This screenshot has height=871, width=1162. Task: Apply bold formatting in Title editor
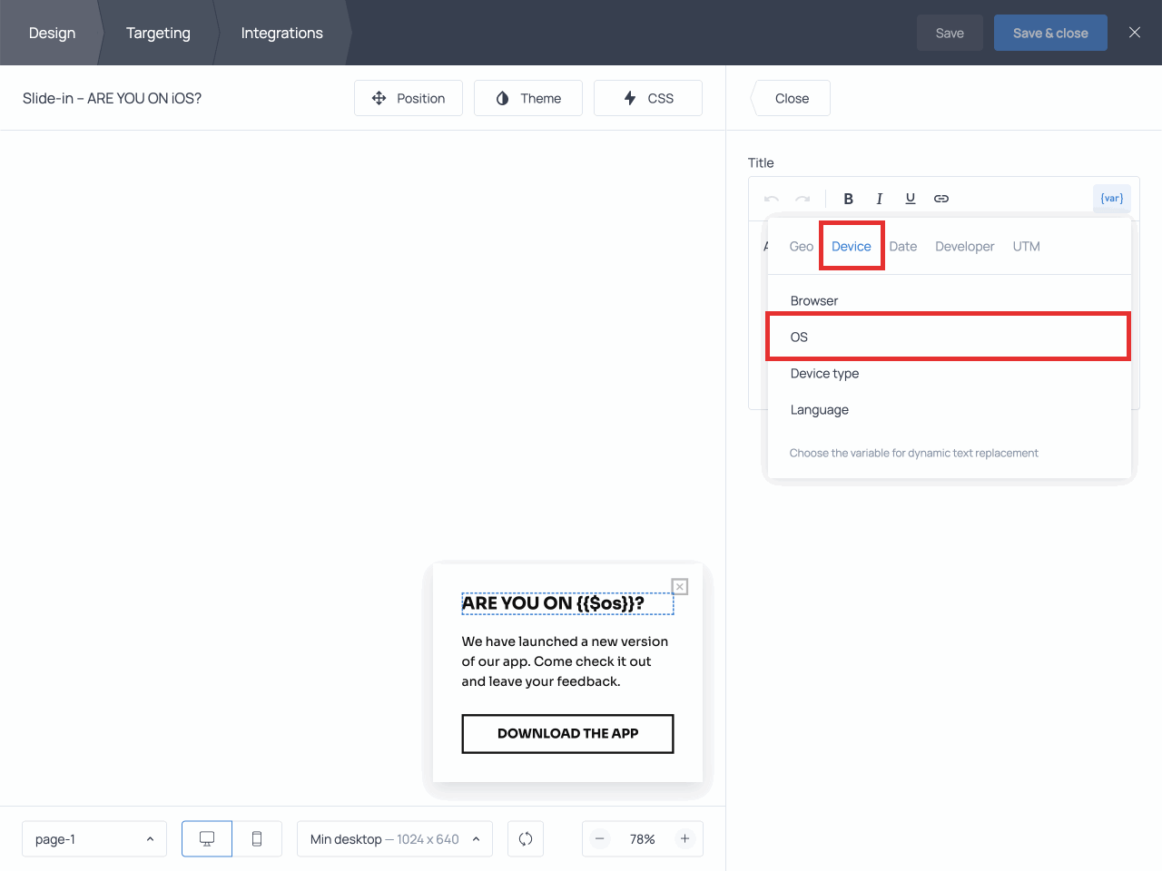848,199
